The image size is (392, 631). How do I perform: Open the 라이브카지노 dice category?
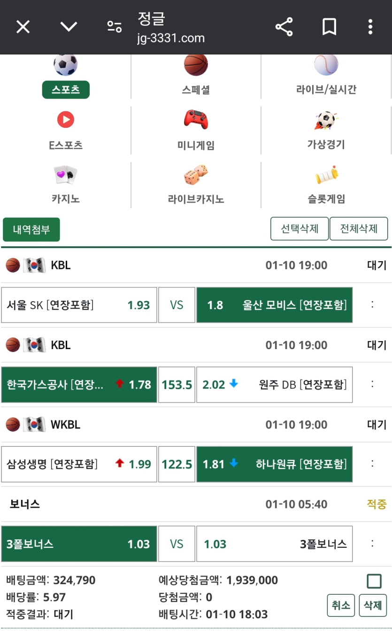(196, 185)
